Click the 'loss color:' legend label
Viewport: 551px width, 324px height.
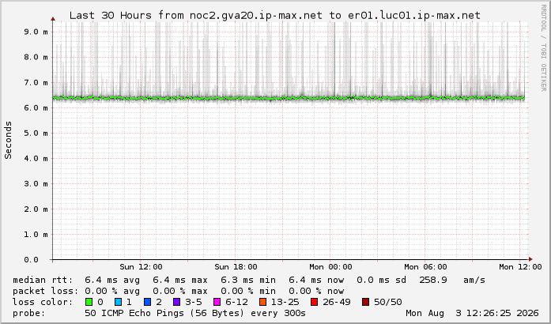[43, 302]
